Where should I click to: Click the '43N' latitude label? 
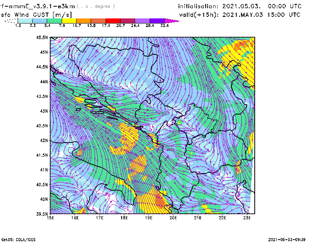(44, 111)
